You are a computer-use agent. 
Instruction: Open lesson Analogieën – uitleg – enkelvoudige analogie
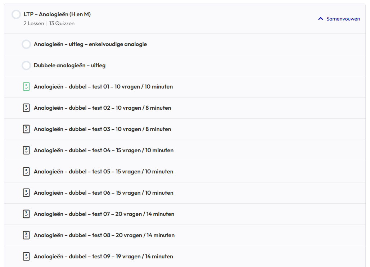(x=90, y=44)
